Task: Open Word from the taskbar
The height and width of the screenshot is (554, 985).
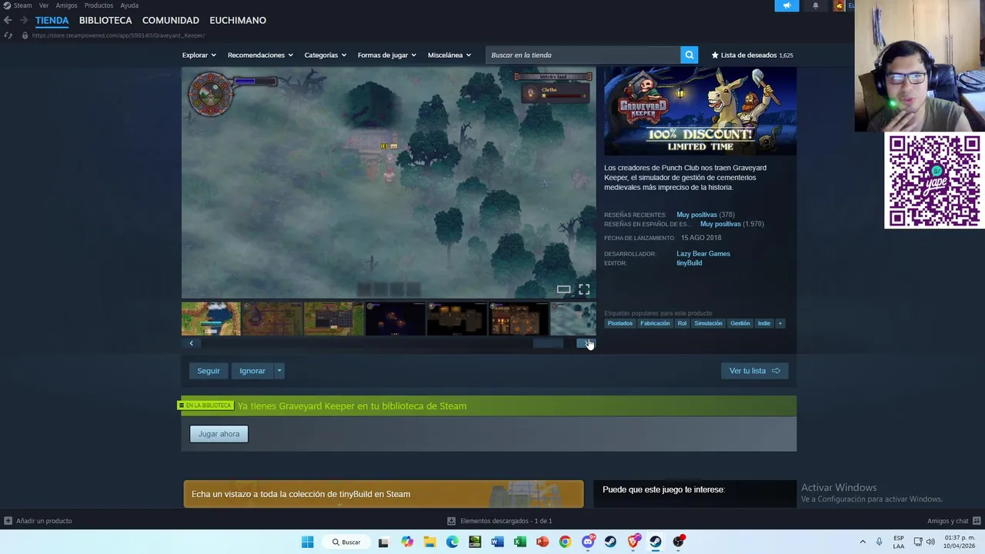Action: click(497, 542)
